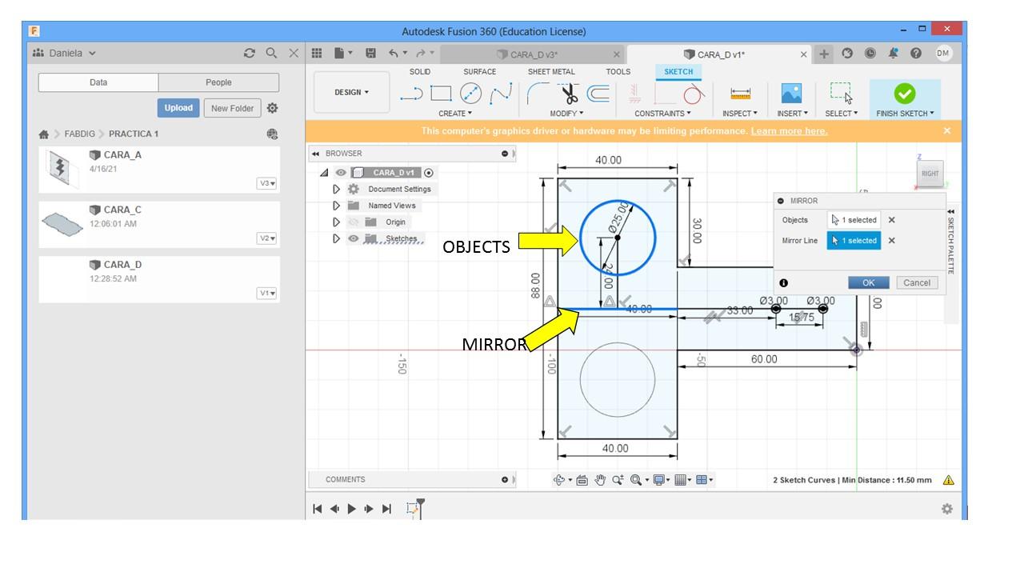This screenshot has height=576, width=1024.
Task: Expand Document Settings node
Action: pos(337,190)
